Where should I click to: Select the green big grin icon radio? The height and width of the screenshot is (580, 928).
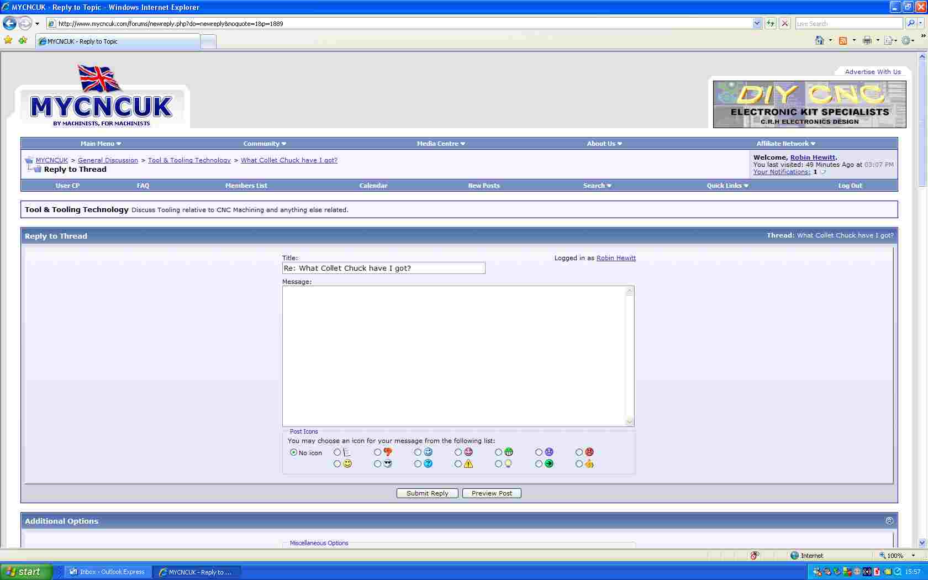(498, 452)
